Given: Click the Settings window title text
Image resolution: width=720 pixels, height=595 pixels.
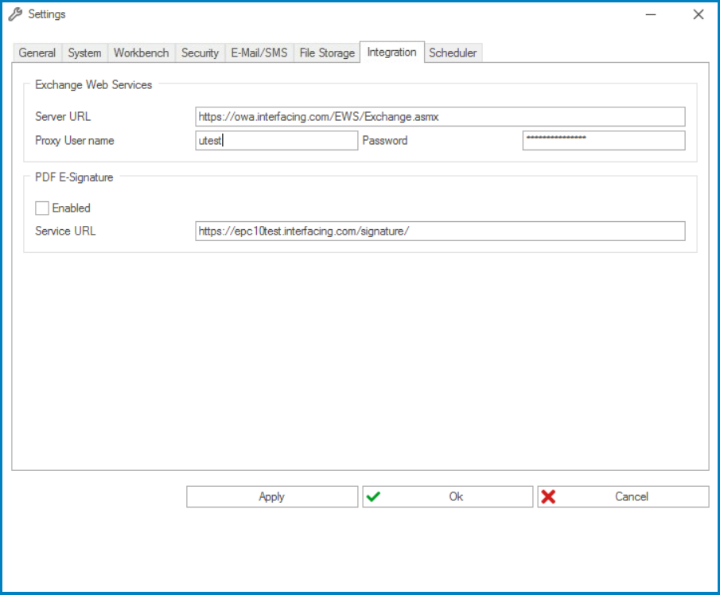Looking at the screenshot, I should pyautogui.click(x=47, y=14).
